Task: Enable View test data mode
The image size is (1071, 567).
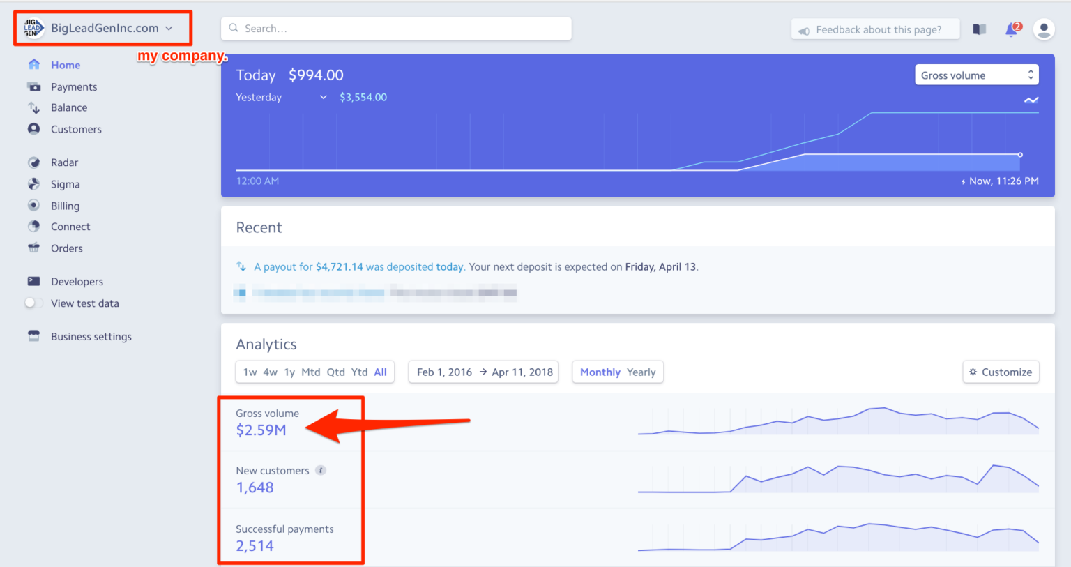Action: tap(32, 303)
